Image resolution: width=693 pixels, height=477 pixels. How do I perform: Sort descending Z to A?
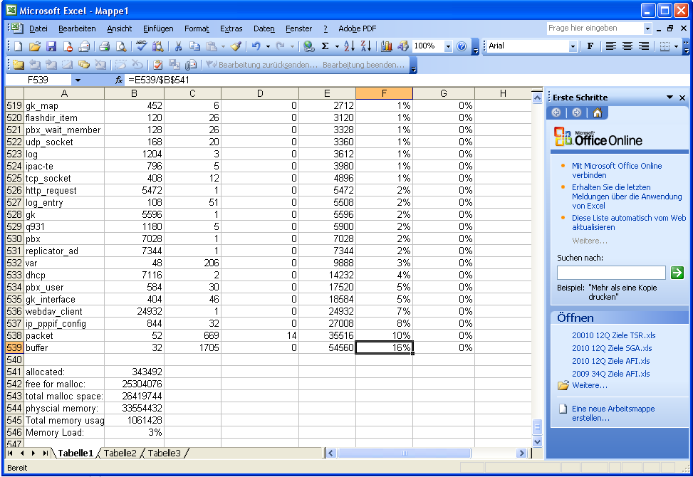(366, 46)
